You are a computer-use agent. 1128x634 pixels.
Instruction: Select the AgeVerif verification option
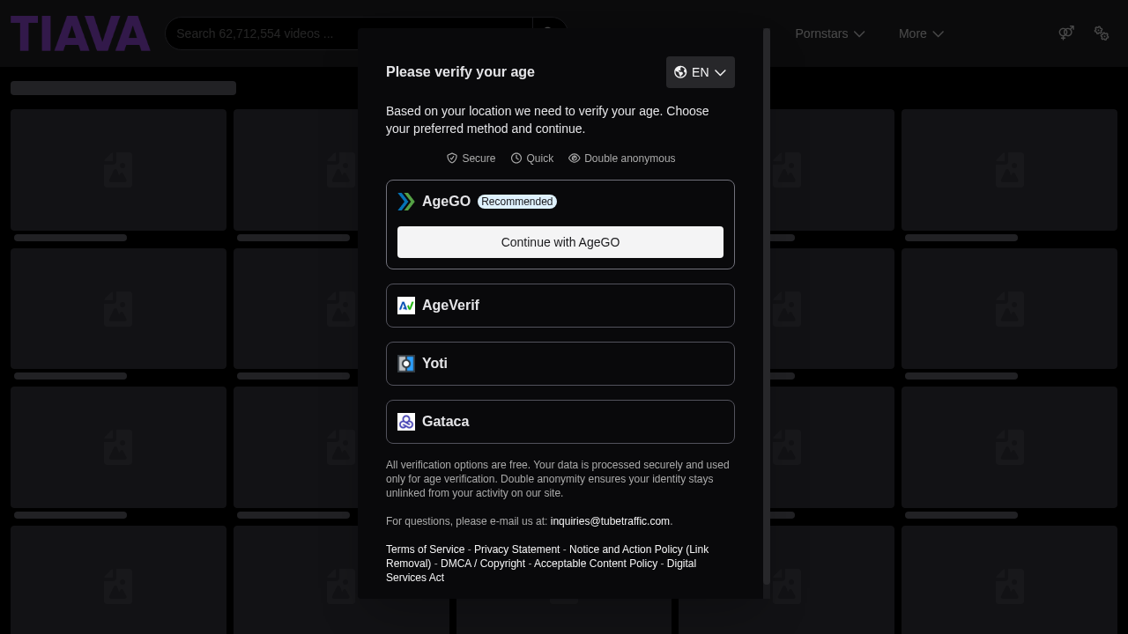[x=560, y=306]
